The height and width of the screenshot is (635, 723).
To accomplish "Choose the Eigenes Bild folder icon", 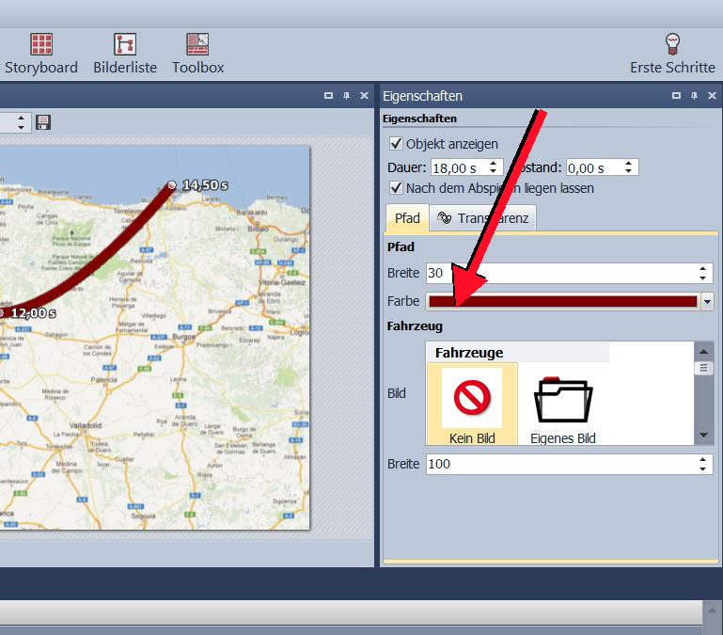I will tap(562, 405).
